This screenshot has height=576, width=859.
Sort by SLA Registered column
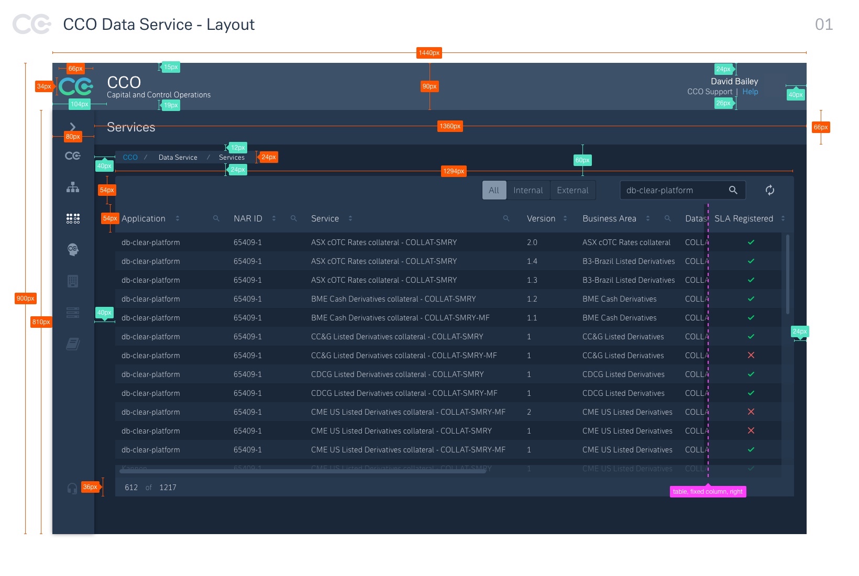(783, 218)
